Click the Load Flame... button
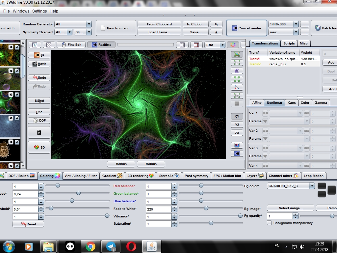The height and width of the screenshot is (253, 337). [159, 32]
